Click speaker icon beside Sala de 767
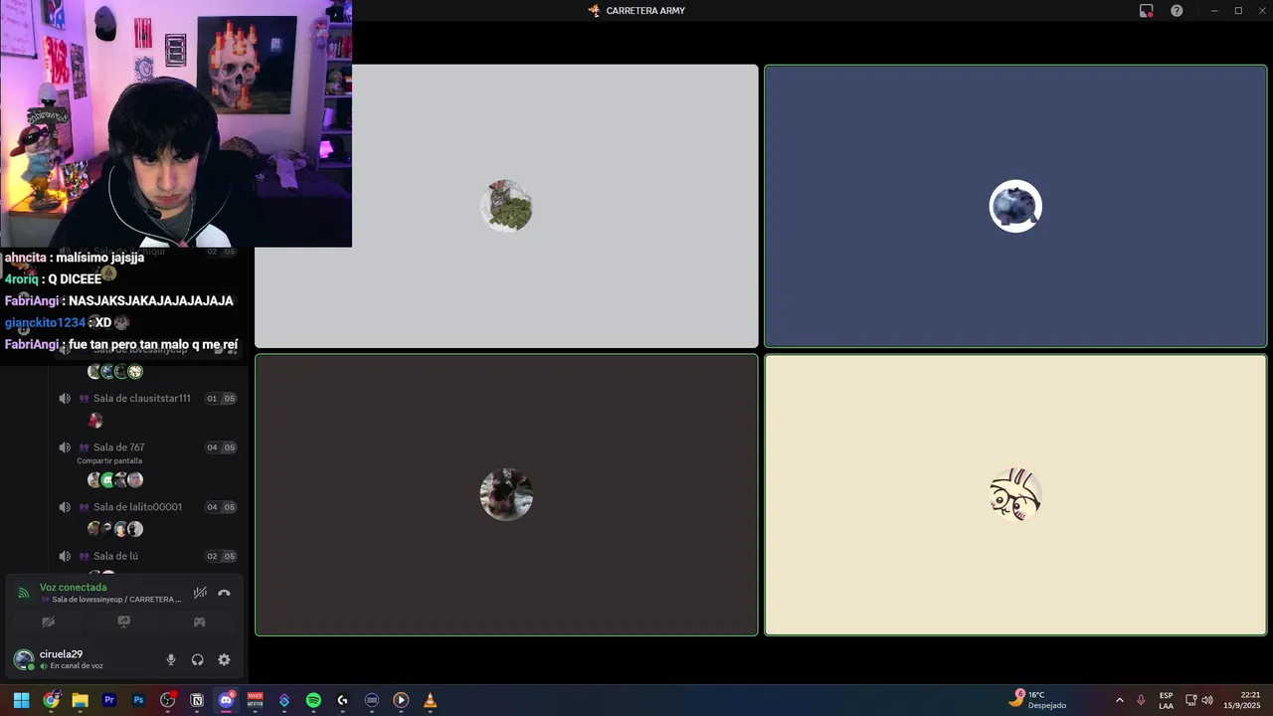 point(65,447)
